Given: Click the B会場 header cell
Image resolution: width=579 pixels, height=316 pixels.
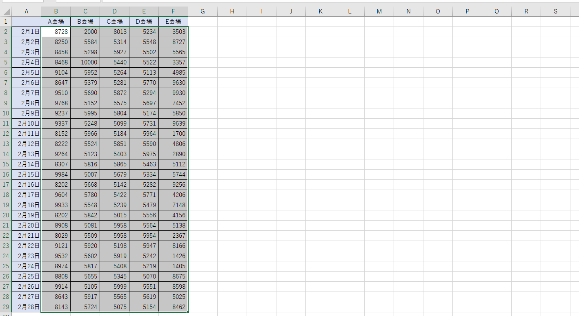Looking at the screenshot, I should tap(85, 22).
